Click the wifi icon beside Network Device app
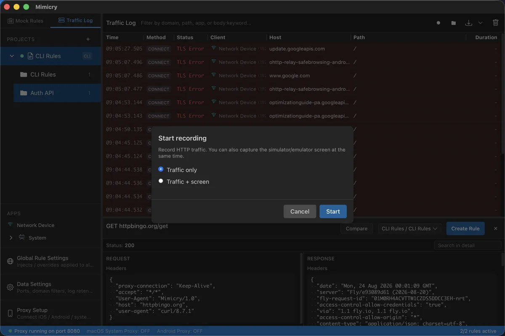 10,225
